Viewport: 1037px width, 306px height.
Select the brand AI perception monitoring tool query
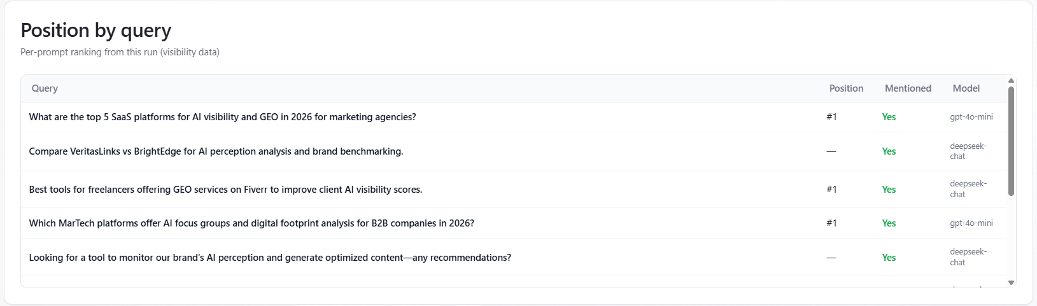click(270, 258)
